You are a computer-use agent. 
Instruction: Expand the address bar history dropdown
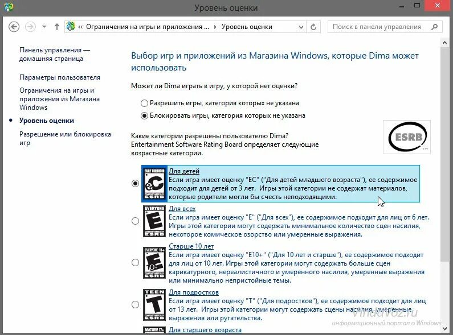coord(301,27)
